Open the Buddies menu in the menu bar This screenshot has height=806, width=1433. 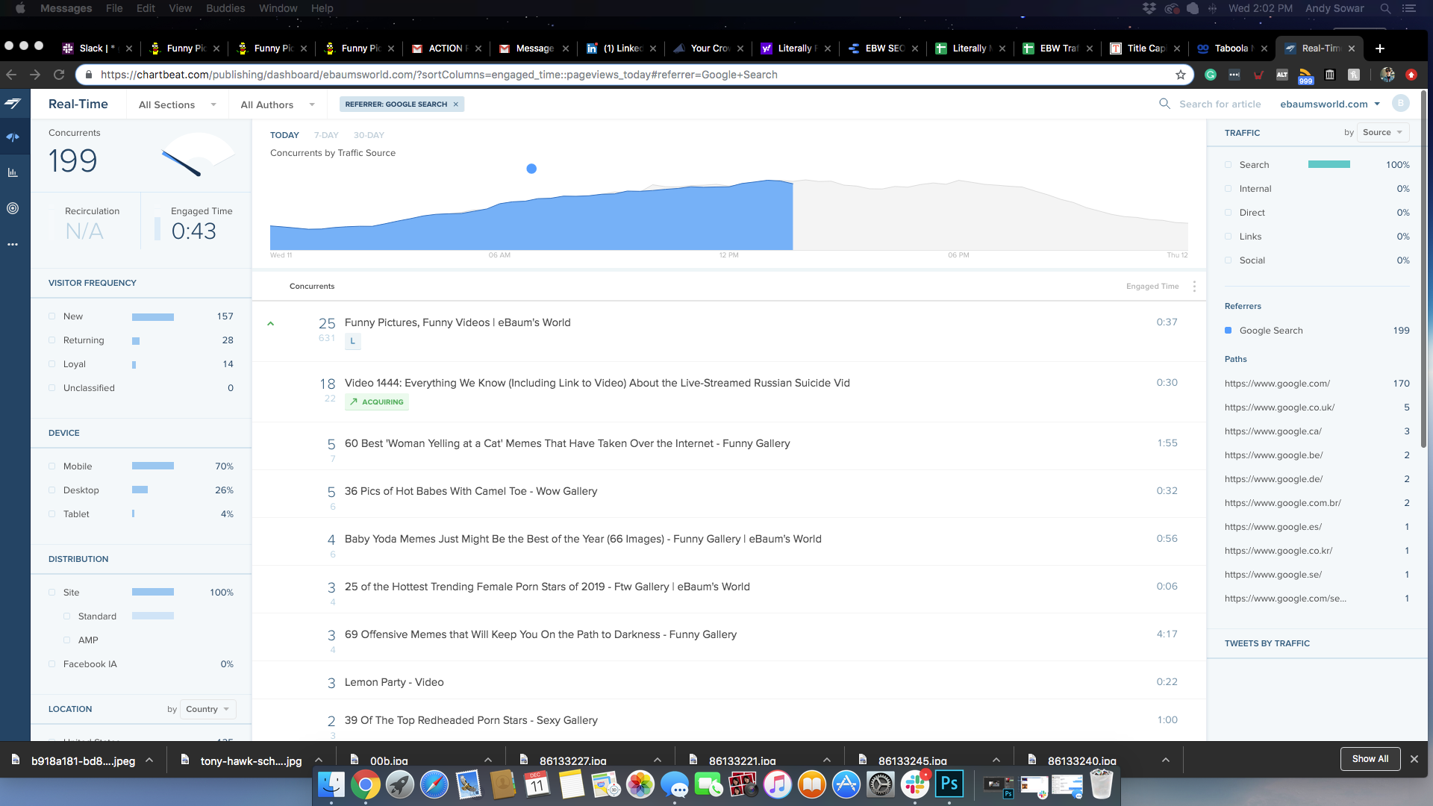point(225,8)
